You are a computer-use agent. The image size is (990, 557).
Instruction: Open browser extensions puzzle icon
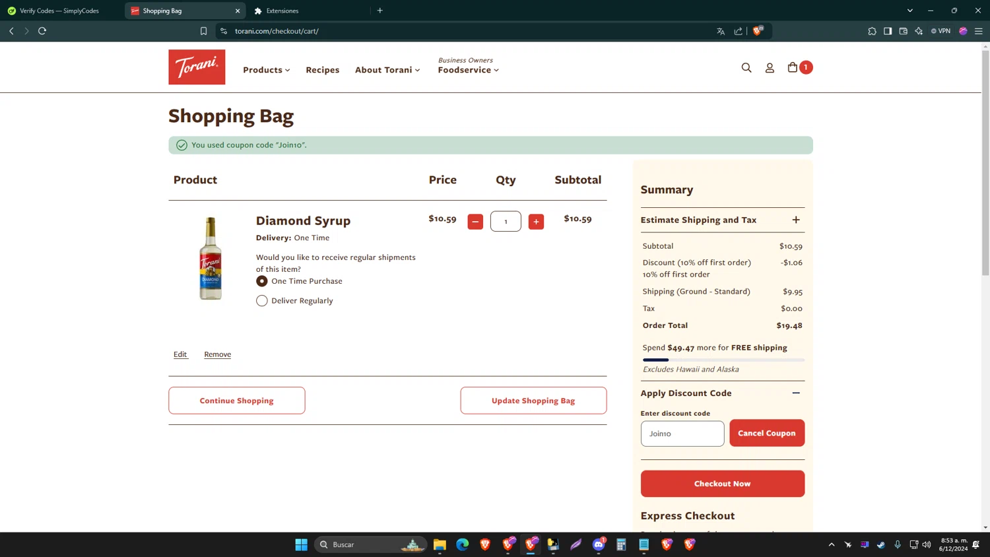tap(872, 31)
